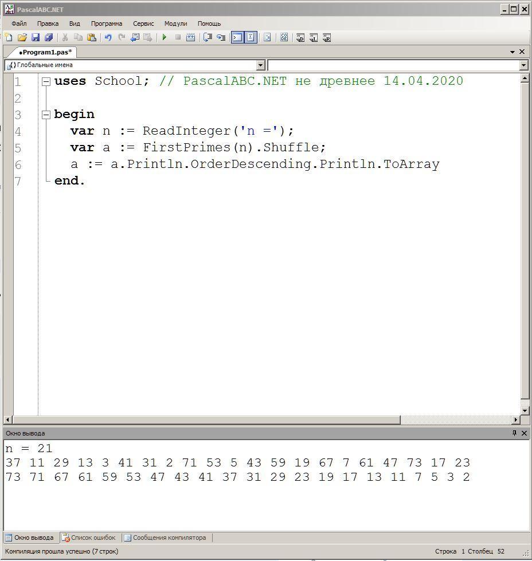Click line number 2 in the gutter
The height and width of the screenshot is (561, 532).
point(18,99)
